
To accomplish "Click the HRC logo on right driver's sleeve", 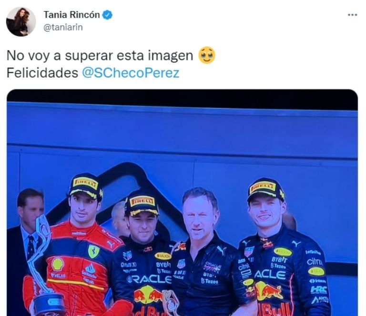I will [x=319, y=290].
